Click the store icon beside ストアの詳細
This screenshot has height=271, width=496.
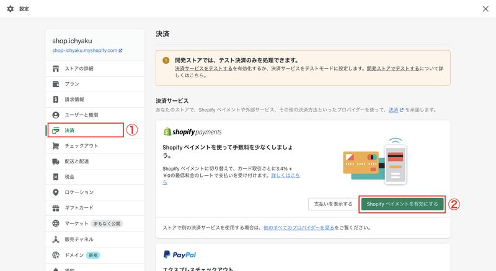[56, 69]
